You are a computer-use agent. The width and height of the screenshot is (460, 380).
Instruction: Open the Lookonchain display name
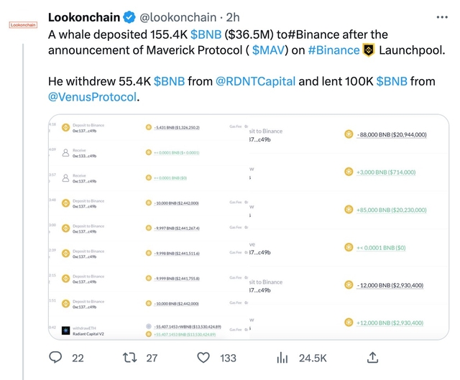pyautogui.click(x=83, y=17)
